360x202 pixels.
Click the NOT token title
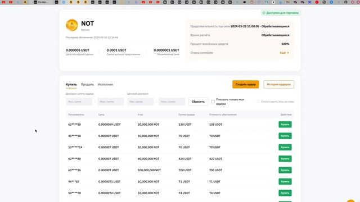88,24
